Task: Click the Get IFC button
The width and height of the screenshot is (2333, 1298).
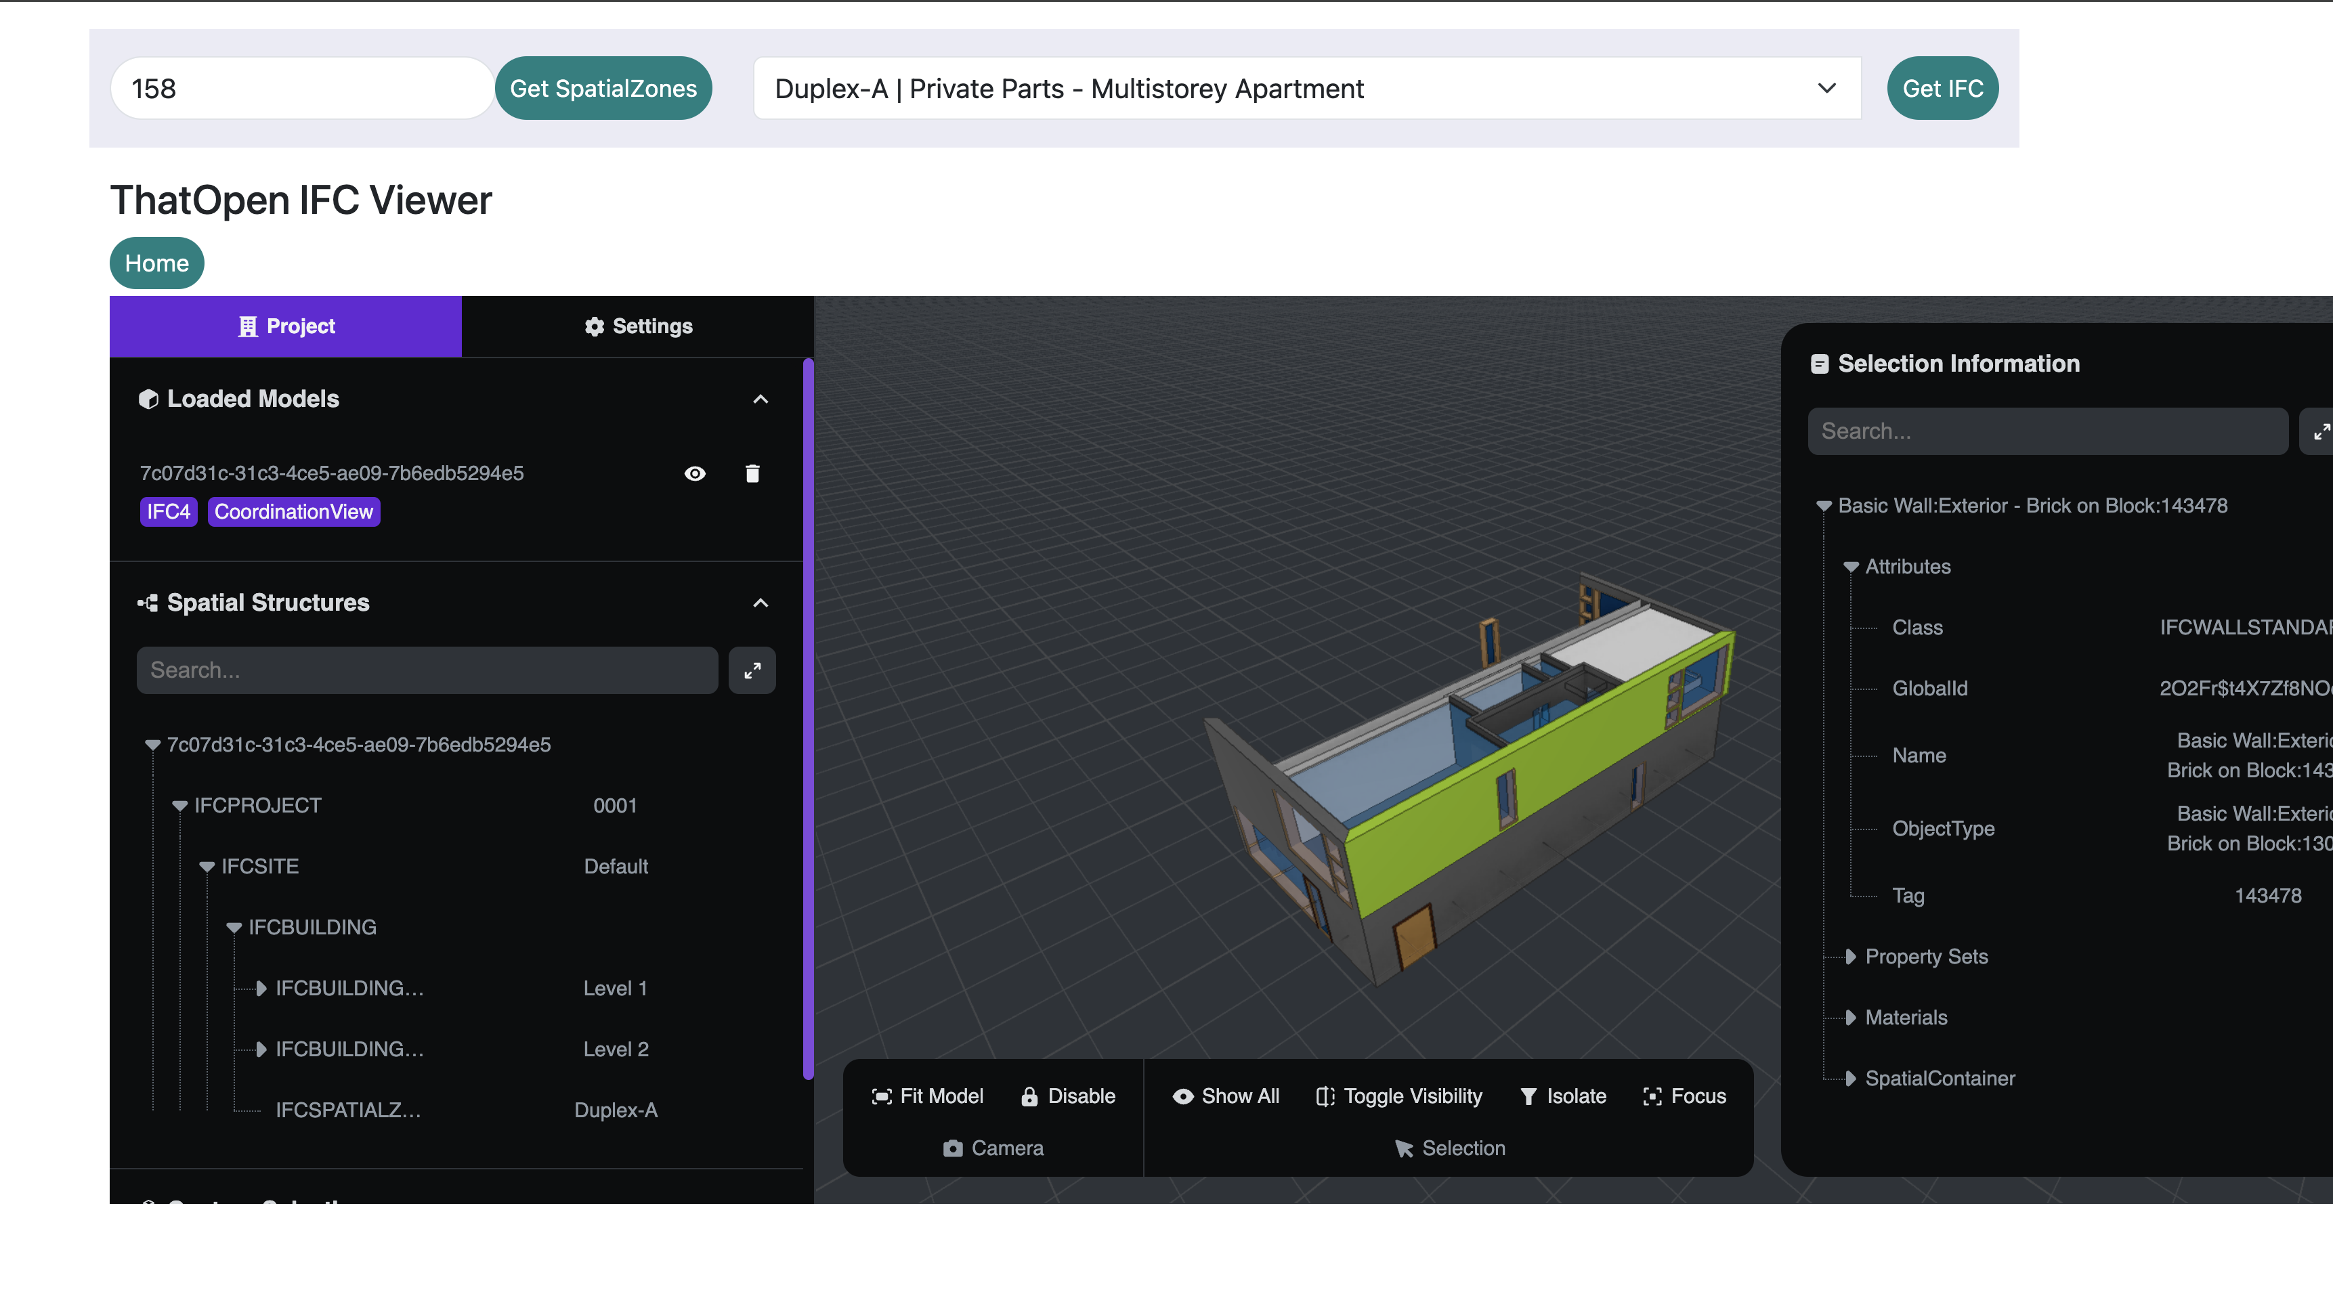Action: point(1943,89)
